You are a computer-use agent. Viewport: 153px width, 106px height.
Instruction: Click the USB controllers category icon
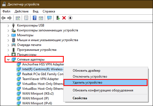(x=14, y=25)
